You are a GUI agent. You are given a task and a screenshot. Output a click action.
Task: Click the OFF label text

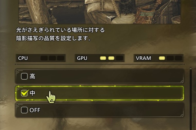35,110
